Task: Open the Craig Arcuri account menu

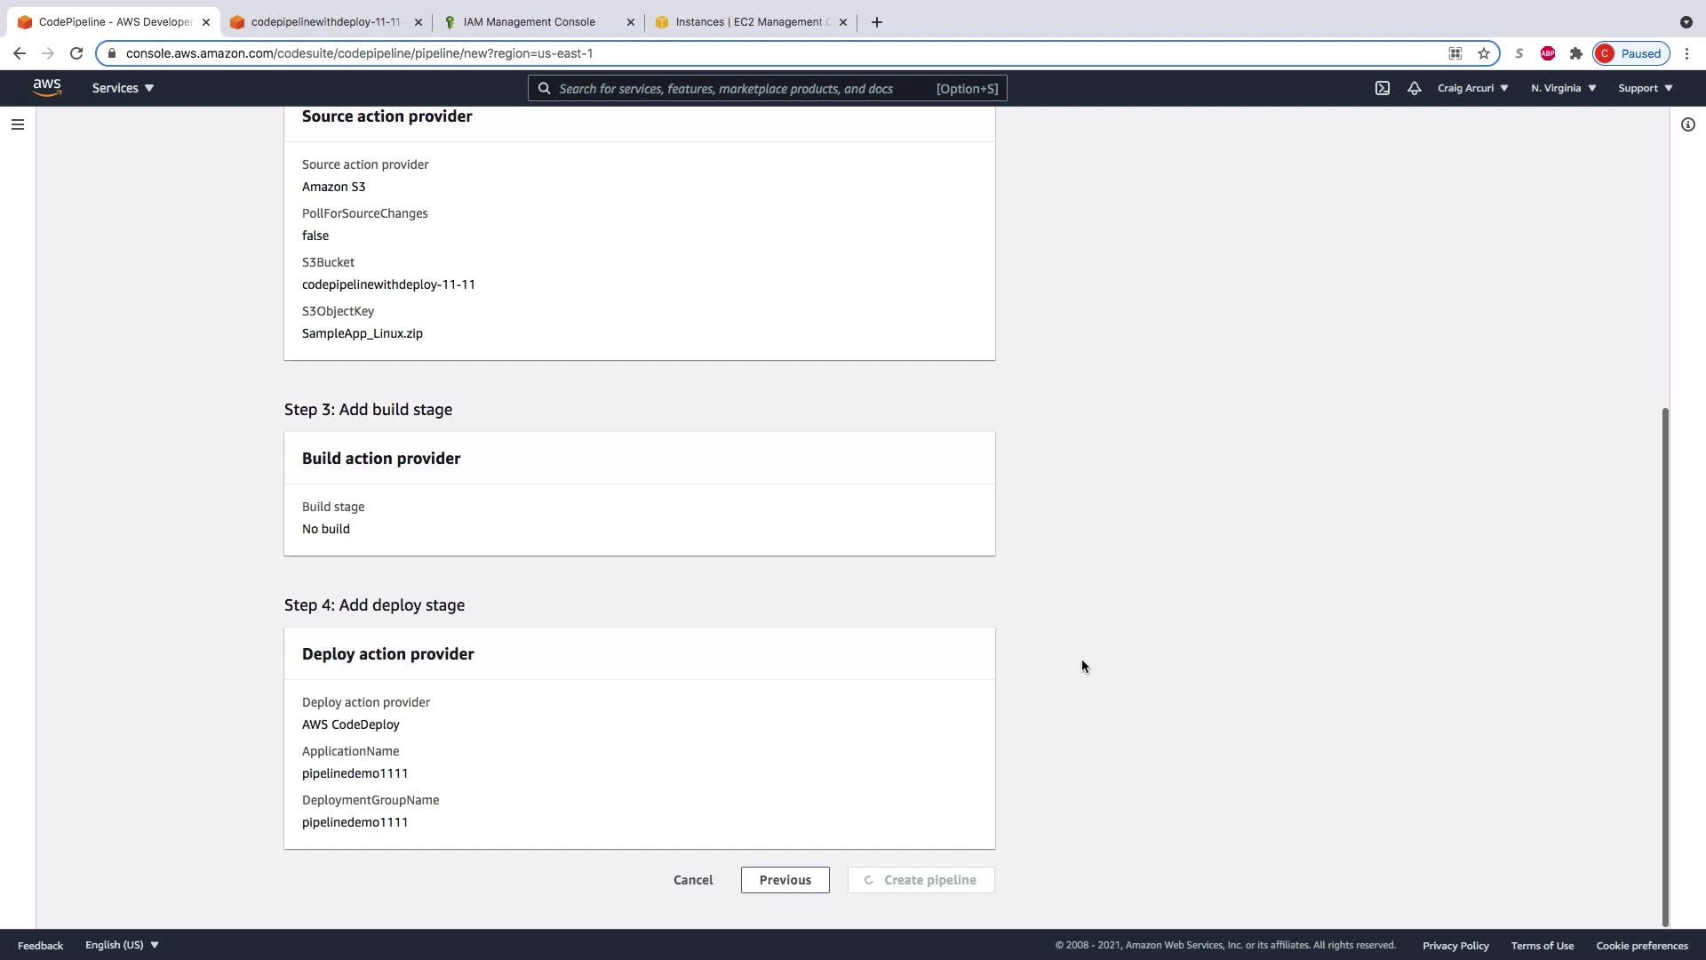Action: [1472, 88]
